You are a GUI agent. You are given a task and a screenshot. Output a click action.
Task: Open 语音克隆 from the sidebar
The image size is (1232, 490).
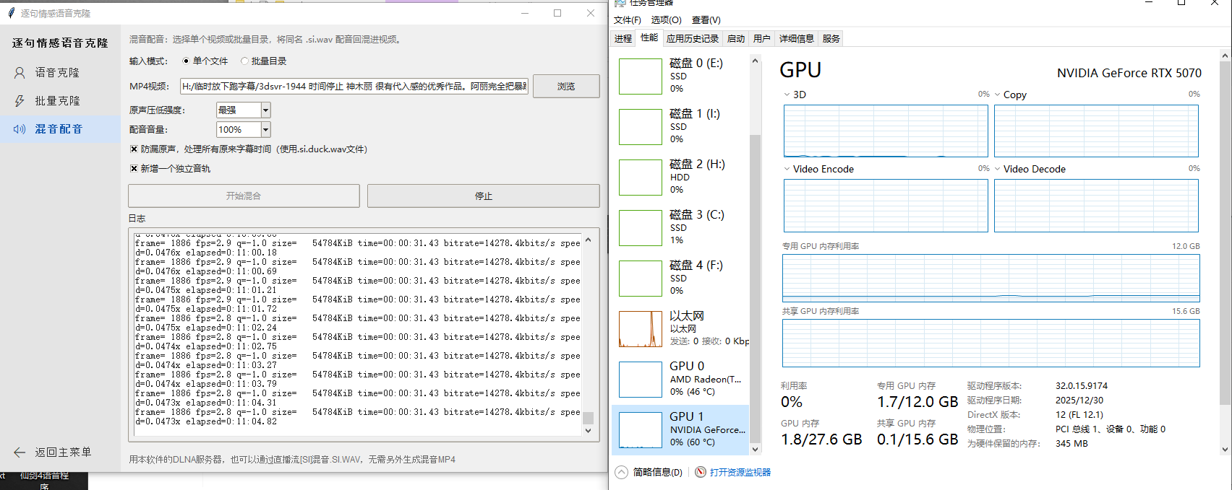[x=58, y=72]
